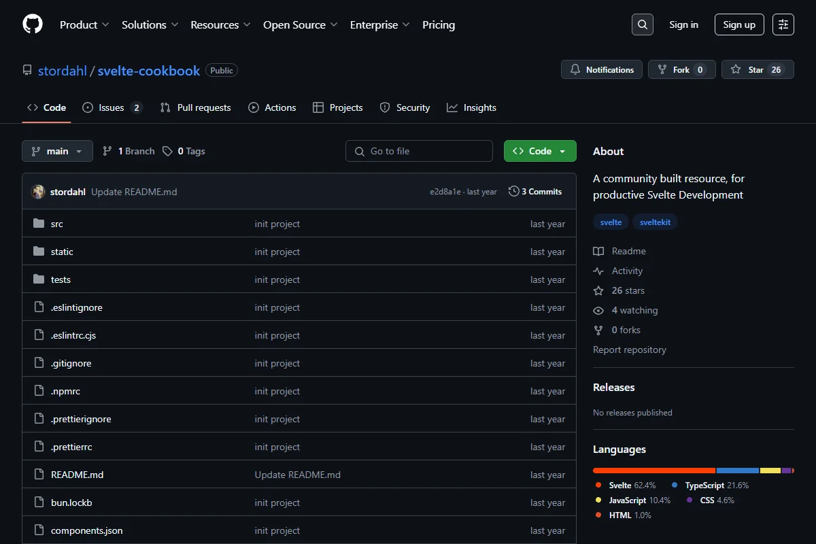This screenshot has width=816, height=544.
Task: Click stordahl's avatar in commit row
Action: click(x=38, y=192)
